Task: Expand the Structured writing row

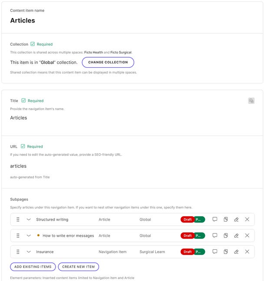Action: pos(29,219)
